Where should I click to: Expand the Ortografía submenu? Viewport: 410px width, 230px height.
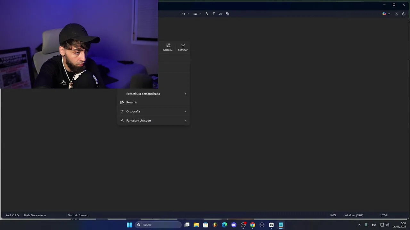point(153,111)
